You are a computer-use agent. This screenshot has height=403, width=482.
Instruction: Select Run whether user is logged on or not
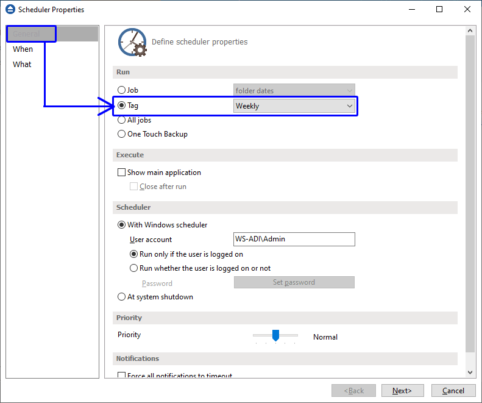point(133,268)
